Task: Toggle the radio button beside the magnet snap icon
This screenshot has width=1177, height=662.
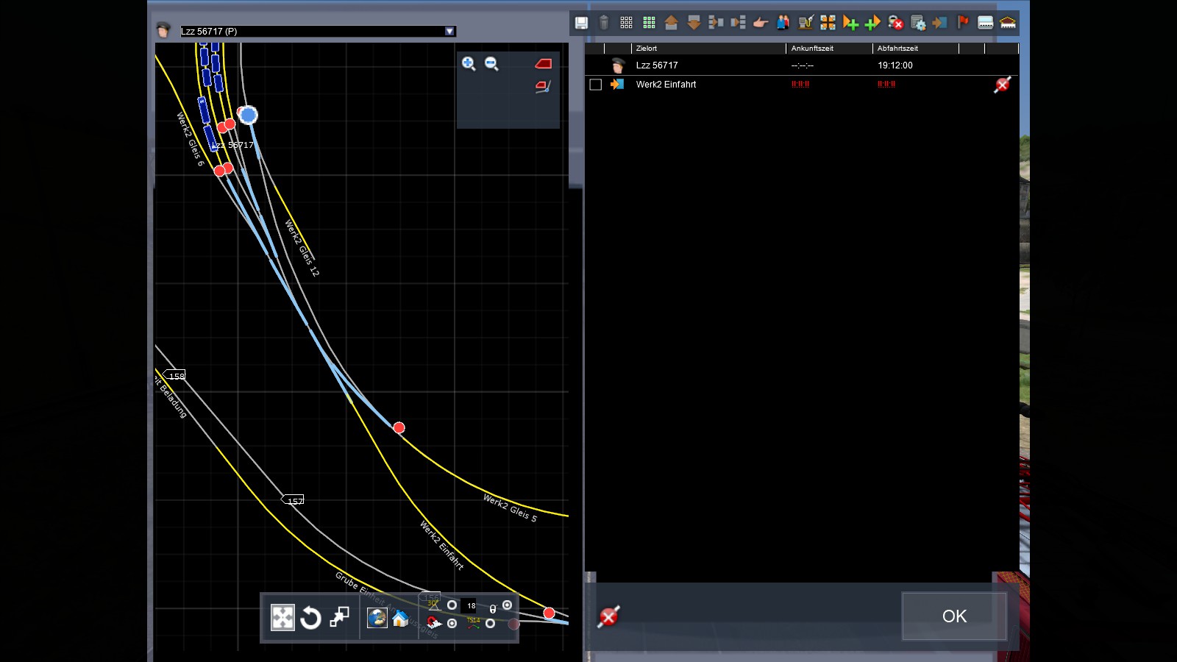Action: point(452,624)
